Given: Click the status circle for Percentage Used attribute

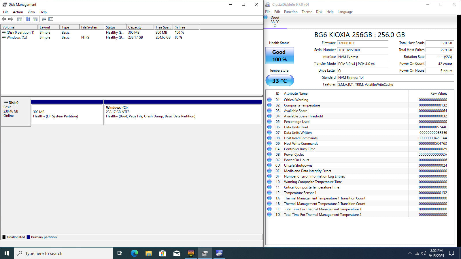Looking at the screenshot, I should [269, 121].
